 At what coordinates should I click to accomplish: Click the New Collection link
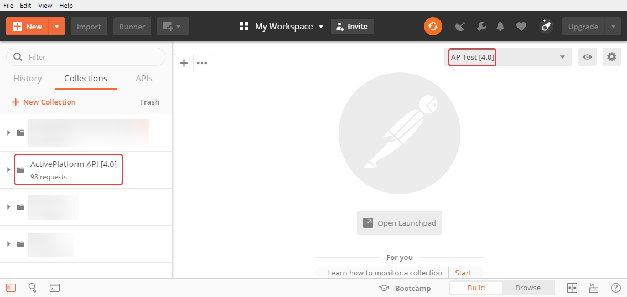tap(44, 102)
